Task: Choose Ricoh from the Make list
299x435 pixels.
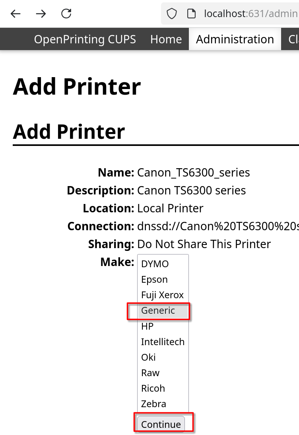Action: point(153,388)
